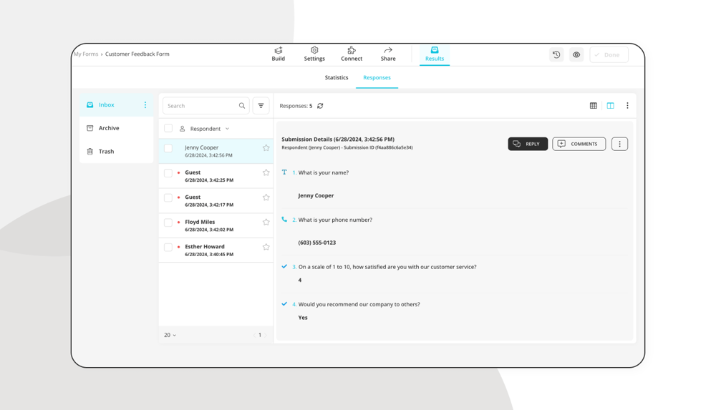Click the submissions search field
Image resolution: width=716 pixels, height=410 pixels.
click(x=201, y=106)
